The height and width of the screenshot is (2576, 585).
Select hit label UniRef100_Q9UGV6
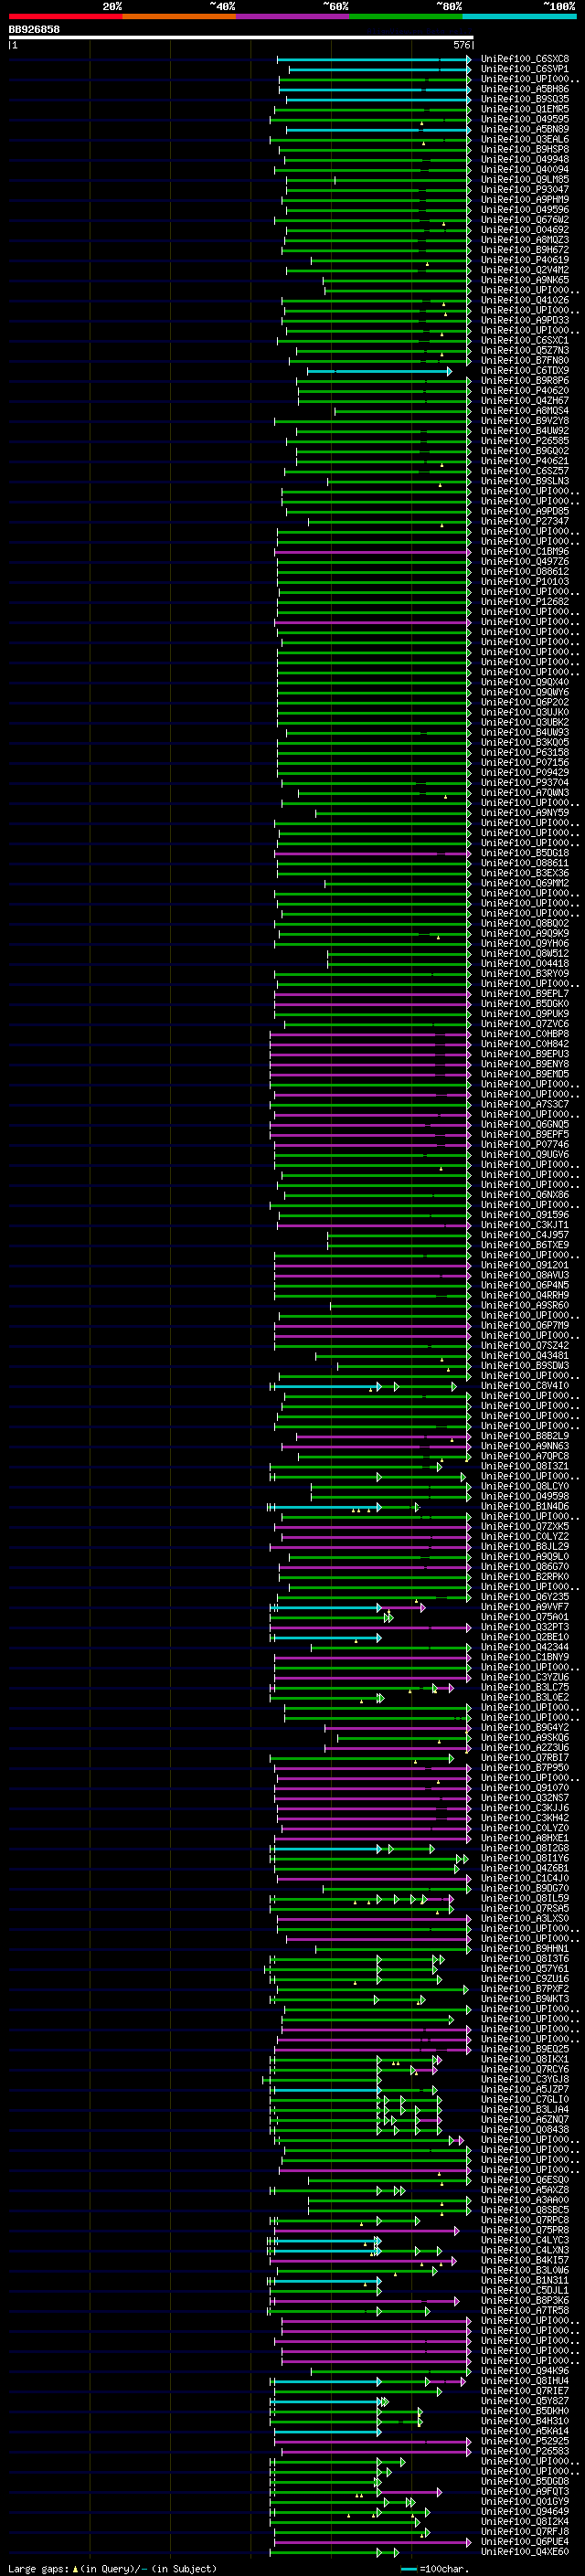525,1155
